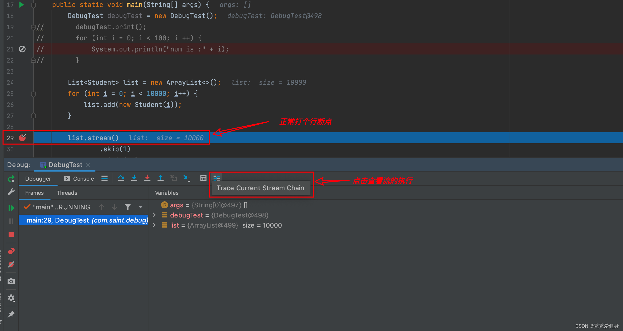Expand the debugTest variable node
The image size is (623, 331).
[x=154, y=215]
